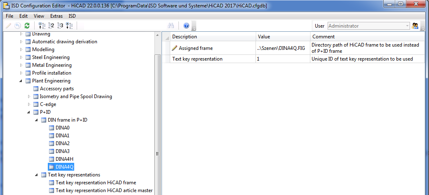Viewport: 429px width, 195px height.
Task: Collapse the P+ID node
Action: [x=29, y=112]
